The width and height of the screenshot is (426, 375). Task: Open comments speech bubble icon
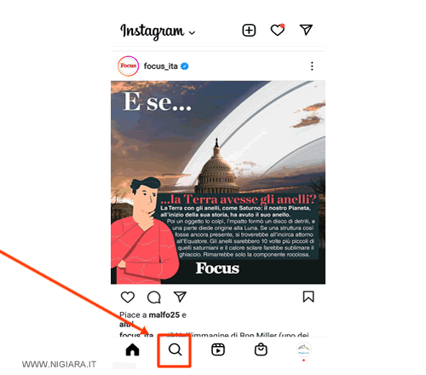tap(154, 297)
